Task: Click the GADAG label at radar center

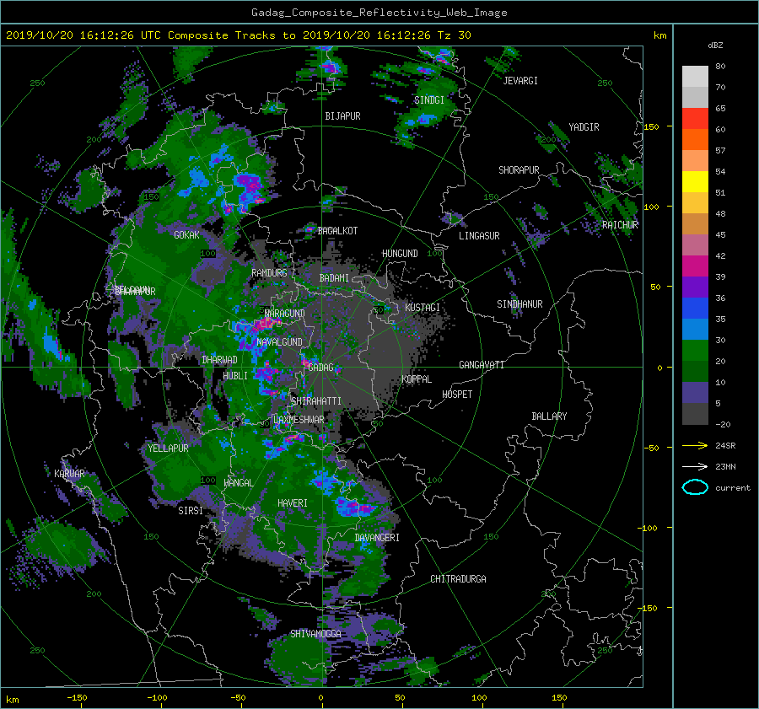Action: coord(320,368)
